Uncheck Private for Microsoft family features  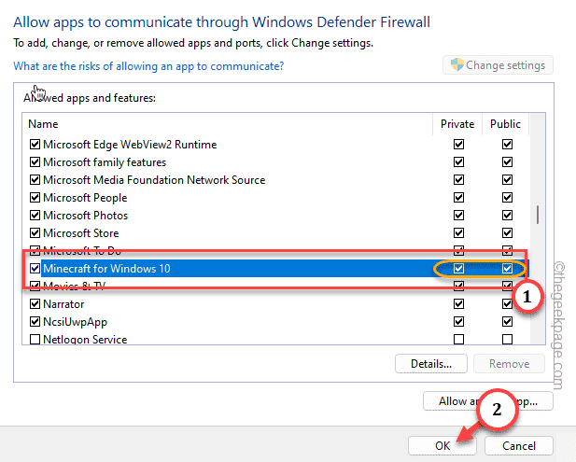[458, 162]
